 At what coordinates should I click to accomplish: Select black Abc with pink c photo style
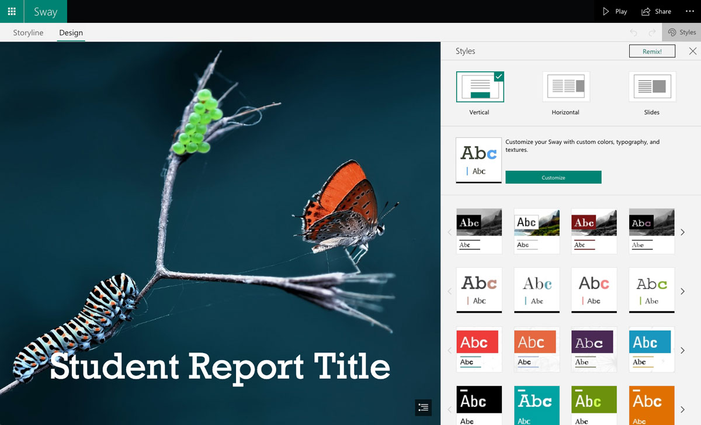click(x=652, y=231)
